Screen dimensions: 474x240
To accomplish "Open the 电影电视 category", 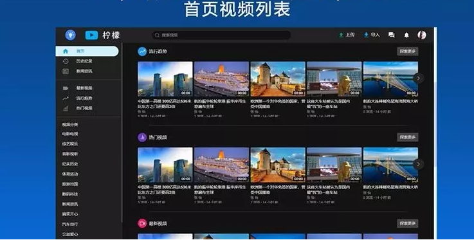I will click(x=70, y=134).
